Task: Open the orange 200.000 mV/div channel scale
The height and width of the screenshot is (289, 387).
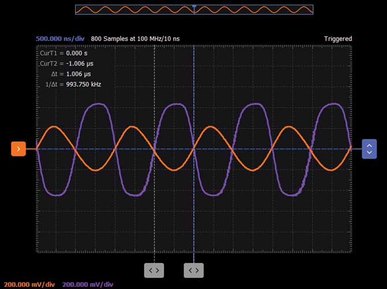Action: [x=29, y=284]
